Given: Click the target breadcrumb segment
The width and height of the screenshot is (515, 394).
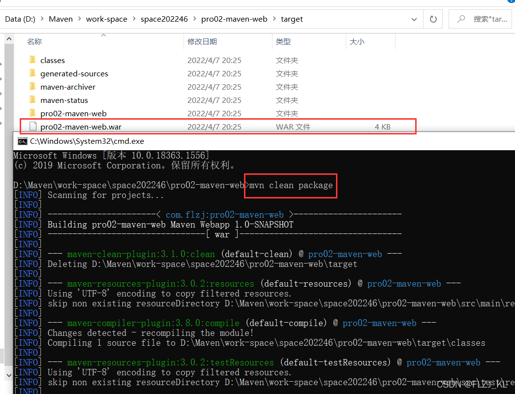Looking at the screenshot, I should click(x=292, y=19).
